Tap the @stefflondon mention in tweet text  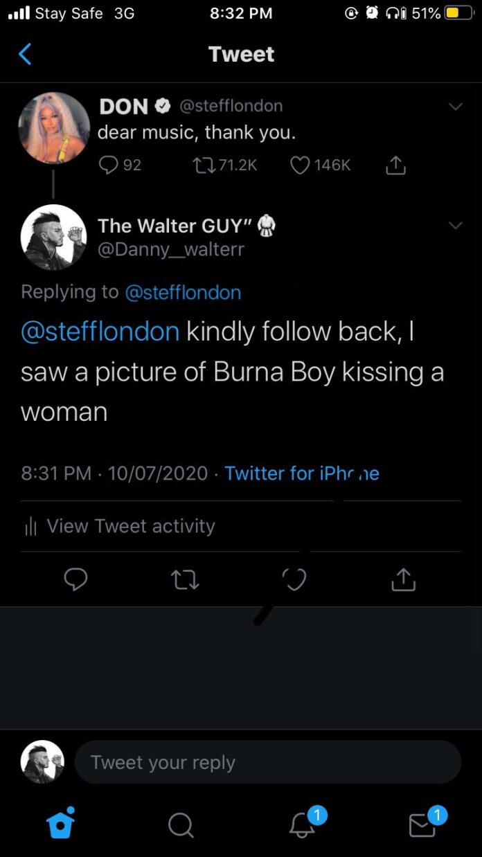pos(100,332)
